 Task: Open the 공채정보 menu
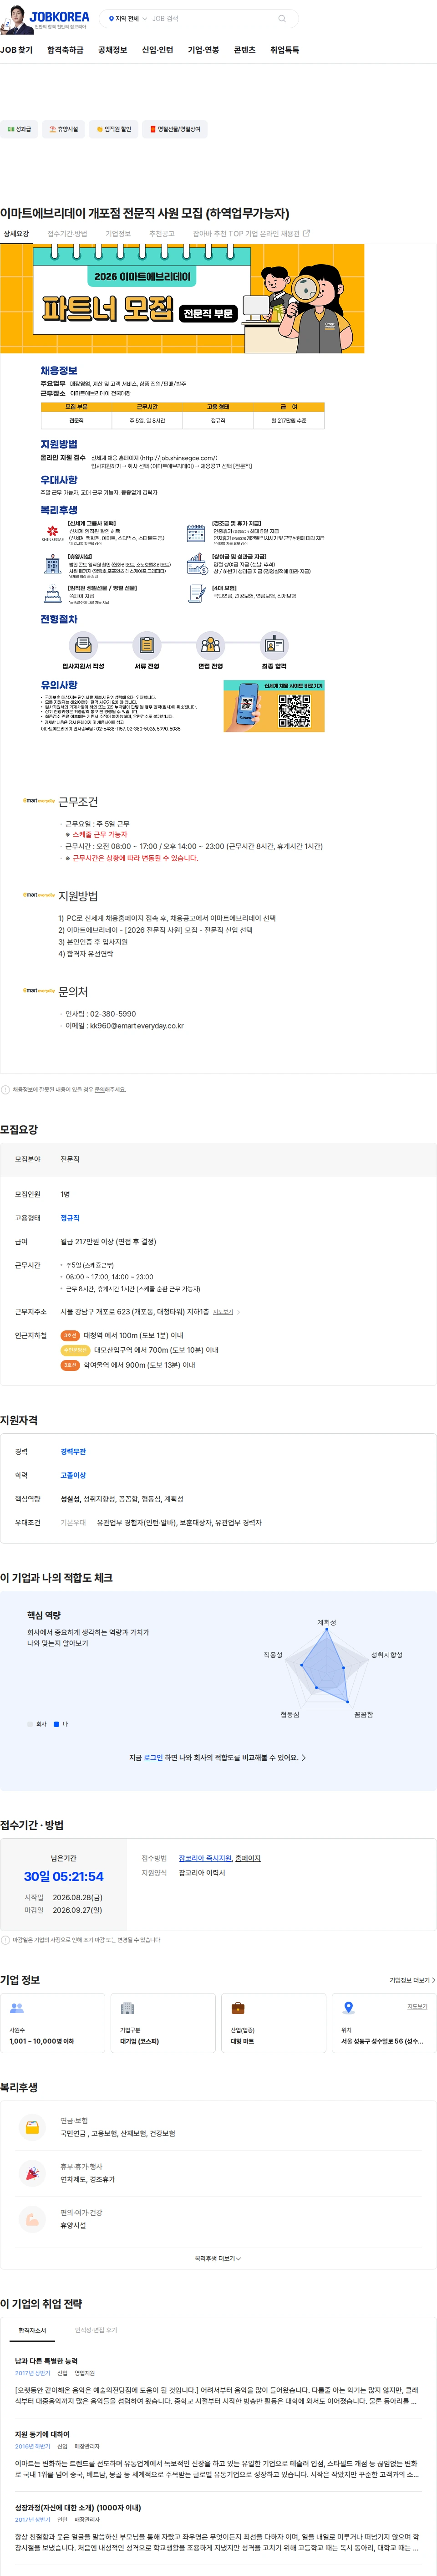point(112,50)
